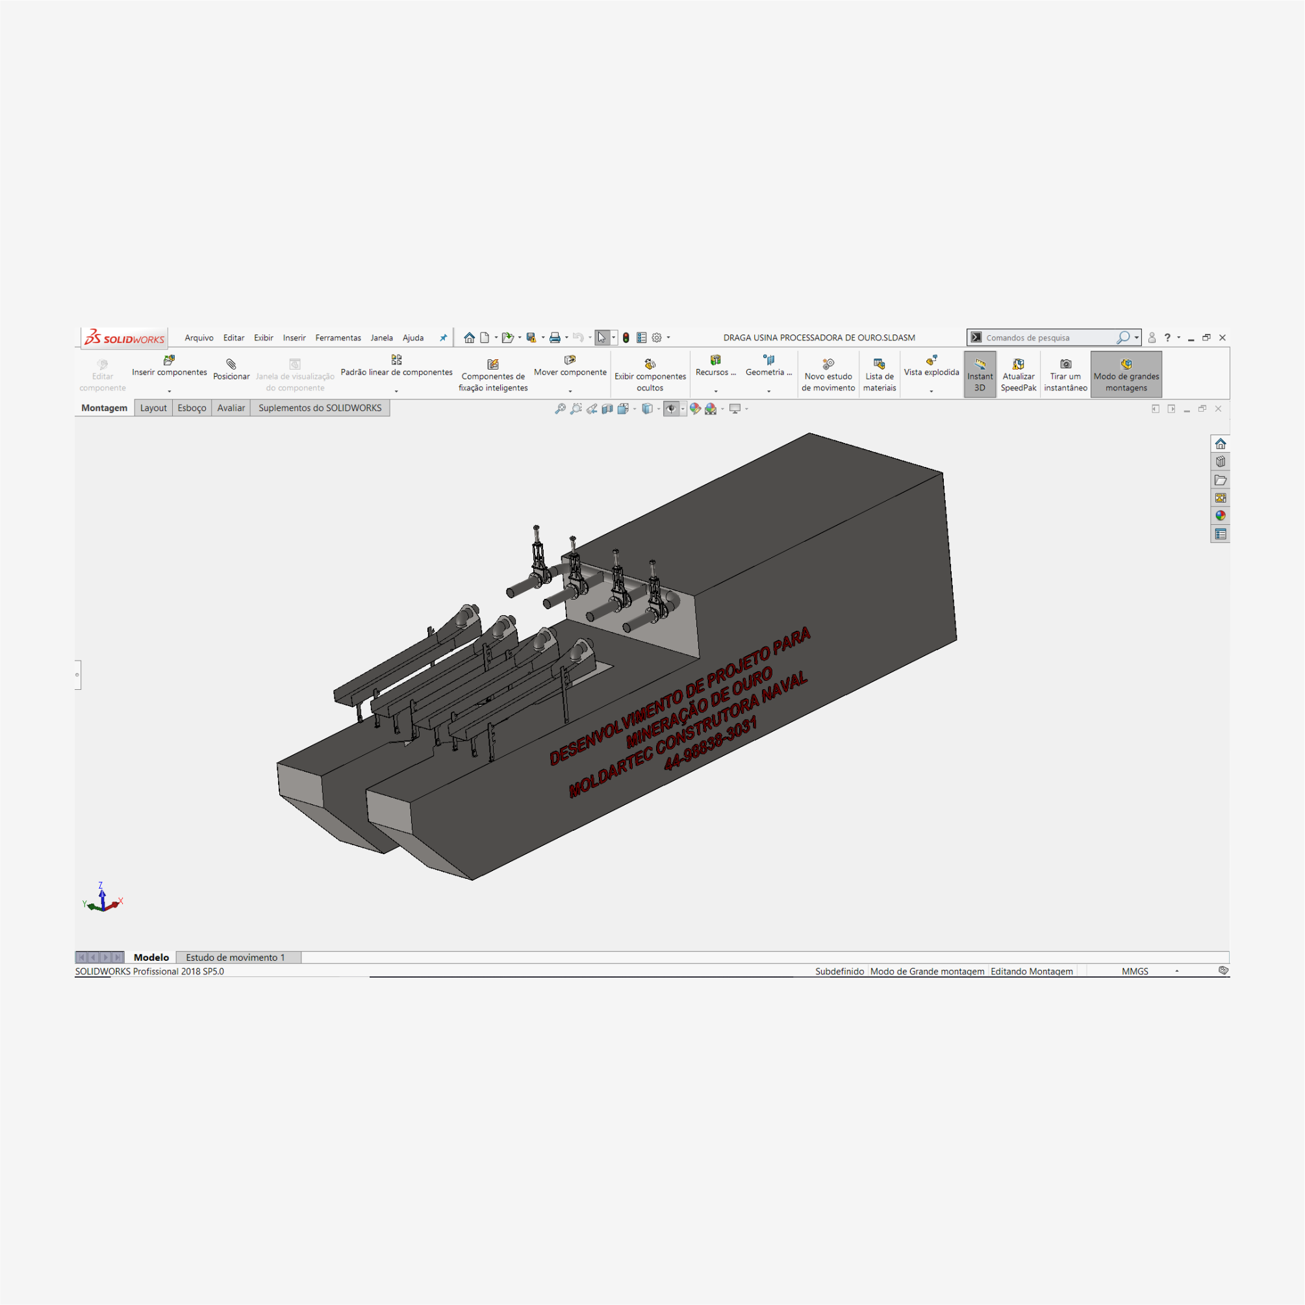This screenshot has height=1305, width=1305.
Task: Open the File Explorer task pane tab
Action: click(1221, 480)
